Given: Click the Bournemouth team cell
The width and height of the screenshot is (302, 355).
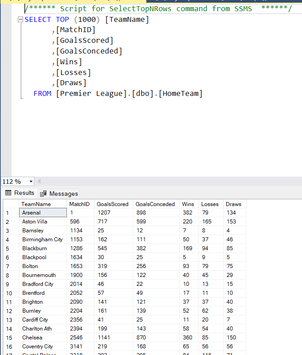Looking at the screenshot, I should [43, 275].
